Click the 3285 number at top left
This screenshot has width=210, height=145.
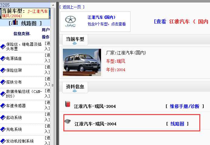pyautogui.click(x=5, y=5)
